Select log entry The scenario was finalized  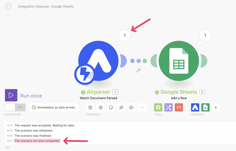[x=33, y=136]
